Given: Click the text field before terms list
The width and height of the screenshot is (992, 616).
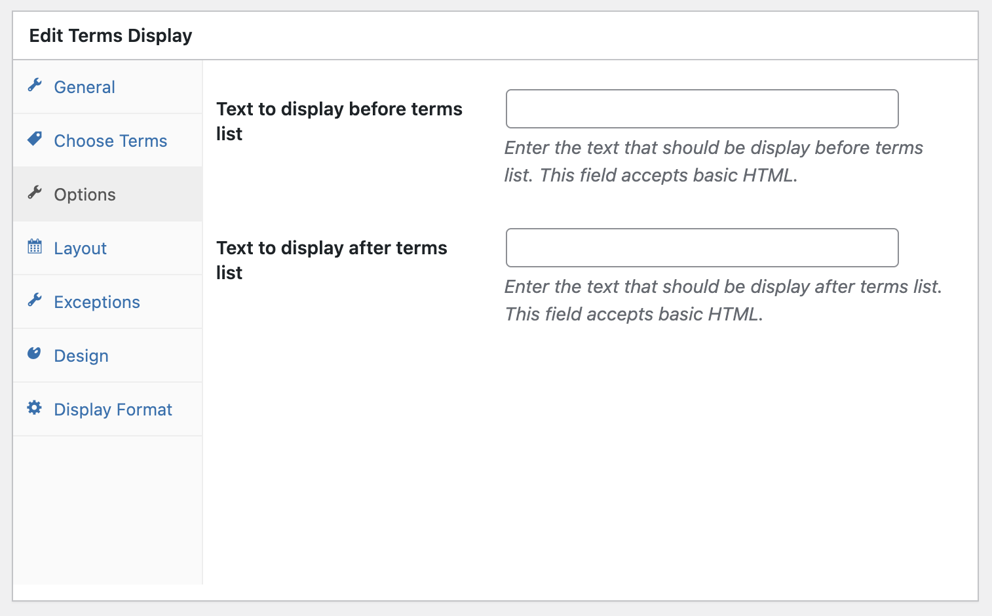Looking at the screenshot, I should click(701, 109).
